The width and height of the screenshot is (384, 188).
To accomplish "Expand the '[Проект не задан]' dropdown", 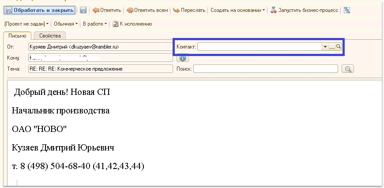I will pos(27,23).
